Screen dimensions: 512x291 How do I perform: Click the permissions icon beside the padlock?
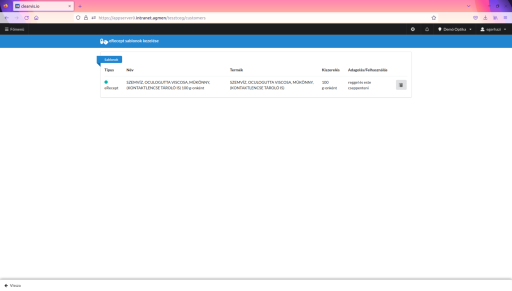point(93,18)
